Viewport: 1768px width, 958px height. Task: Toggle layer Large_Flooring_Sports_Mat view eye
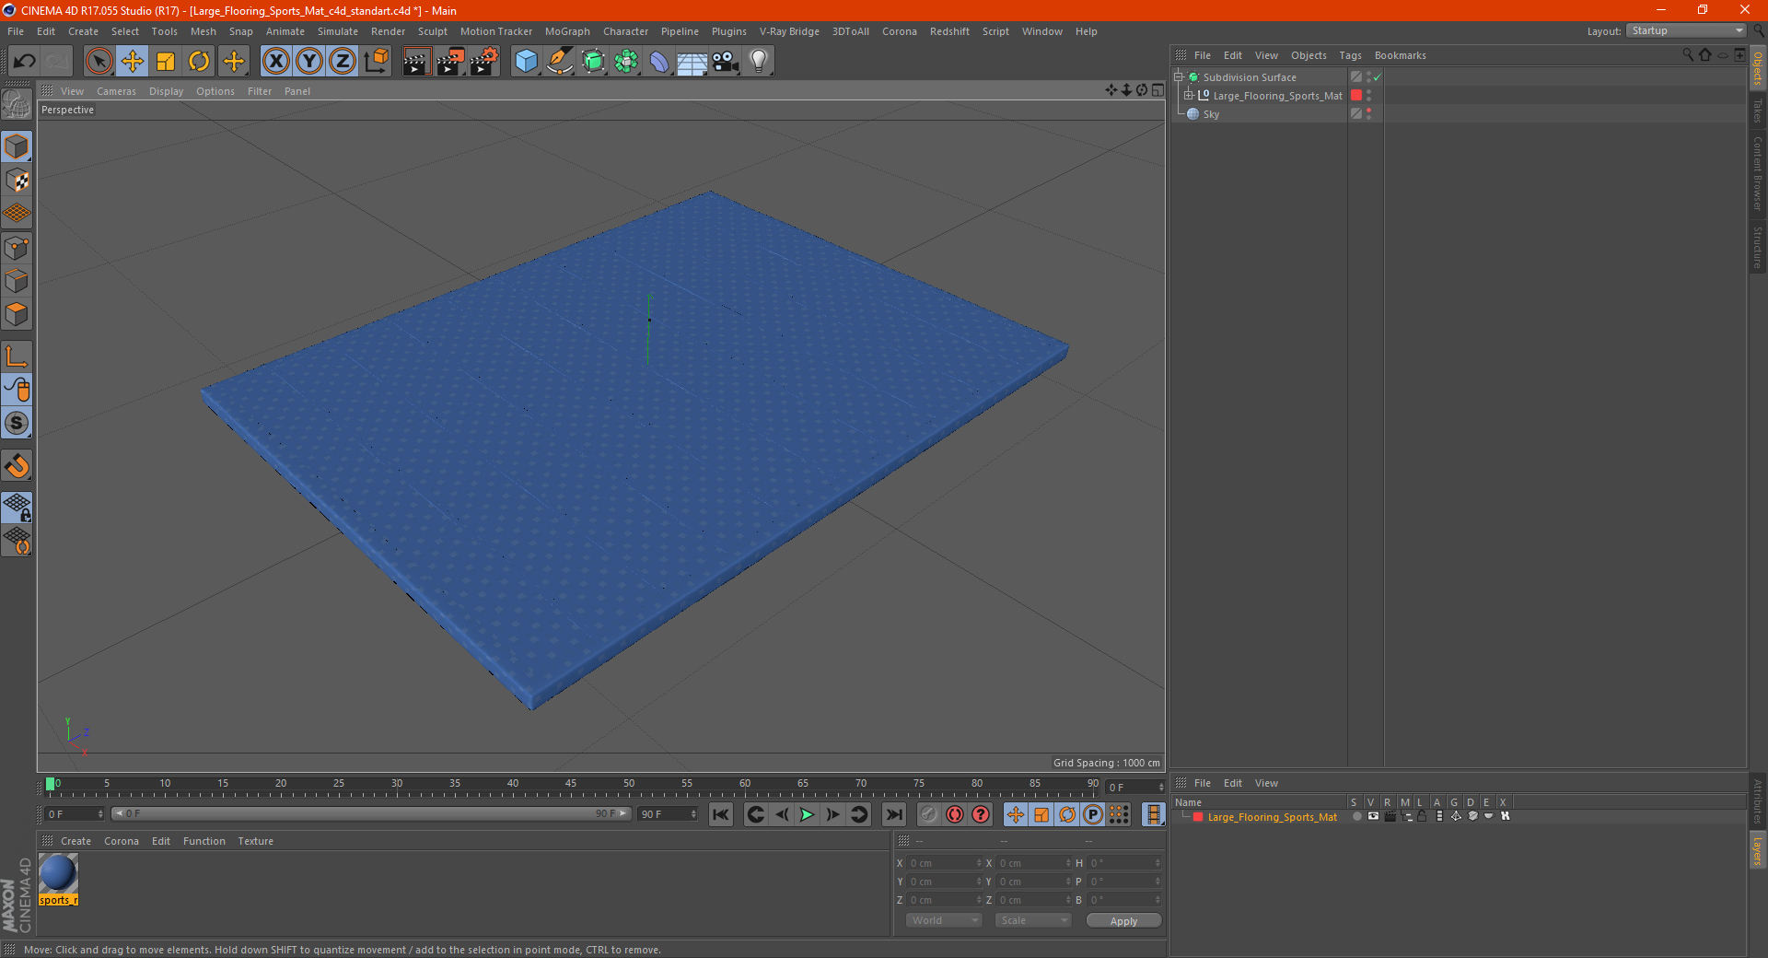(x=1373, y=816)
